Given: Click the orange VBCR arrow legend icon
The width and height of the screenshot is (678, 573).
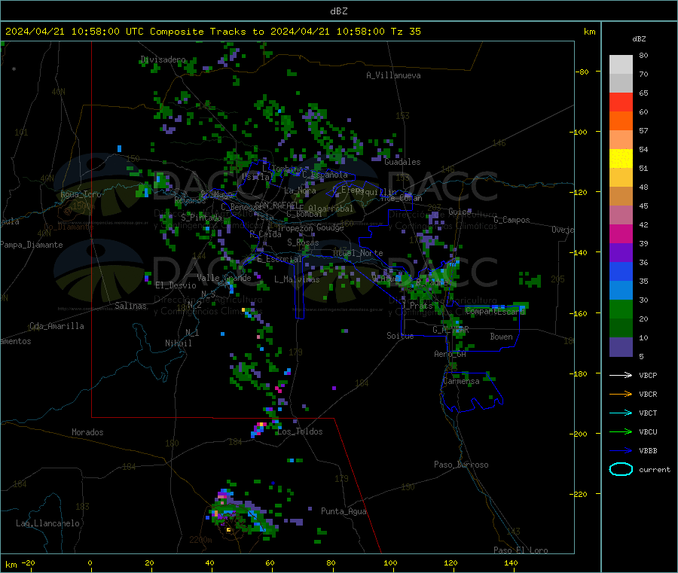Looking at the screenshot, I should (x=621, y=394).
